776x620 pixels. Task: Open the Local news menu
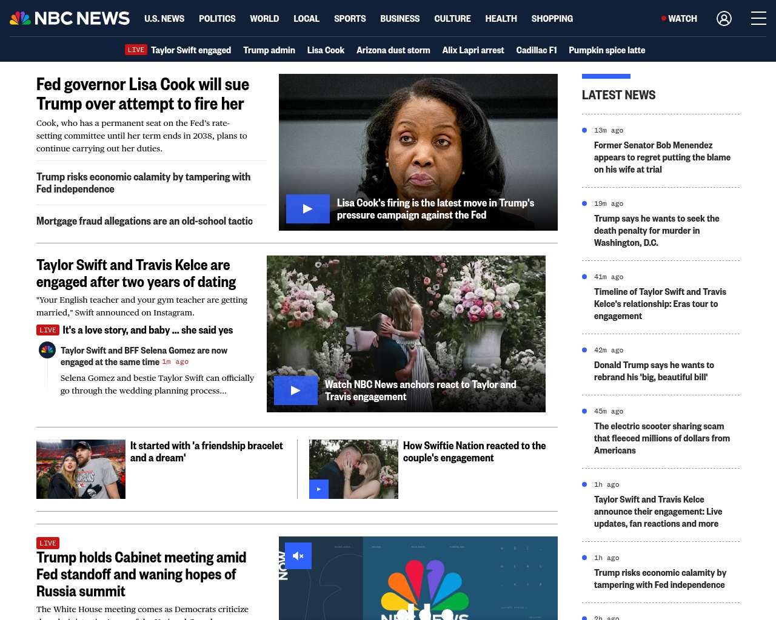[306, 19]
